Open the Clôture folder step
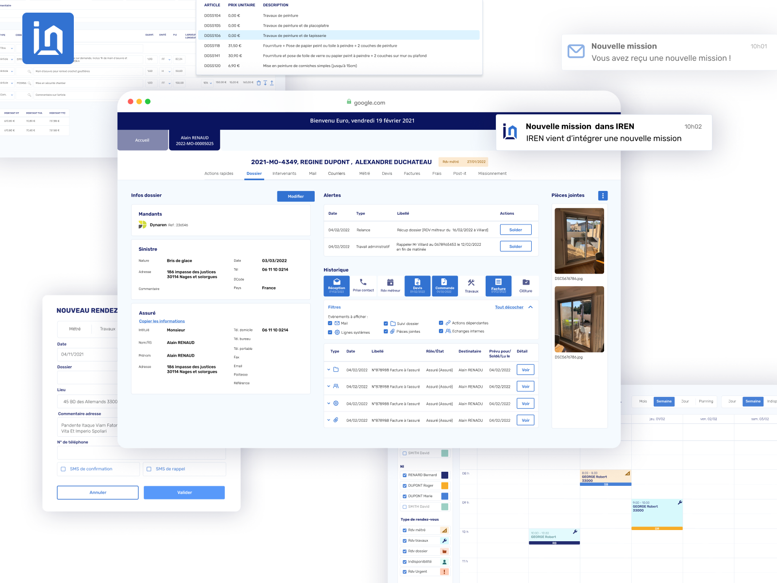Viewport: 777px width, 583px height. click(x=526, y=286)
